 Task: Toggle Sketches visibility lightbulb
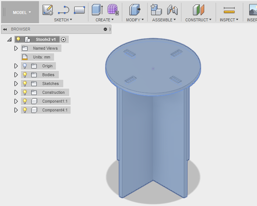tap(25, 84)
